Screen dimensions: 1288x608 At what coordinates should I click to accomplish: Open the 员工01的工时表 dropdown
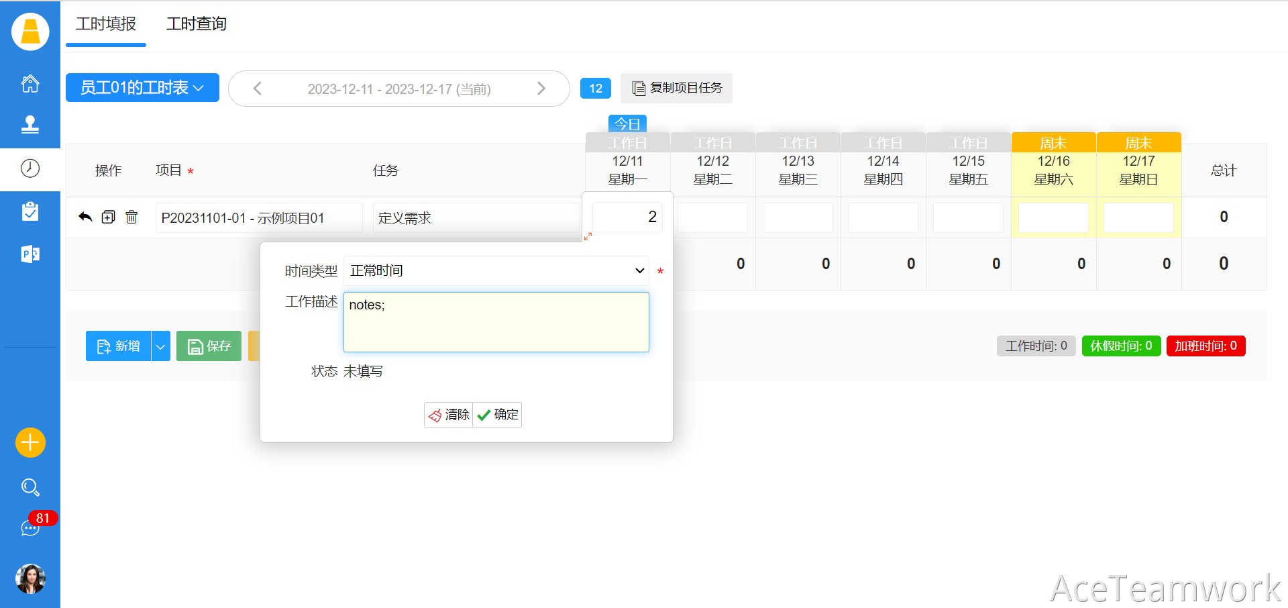coord(142,88)
